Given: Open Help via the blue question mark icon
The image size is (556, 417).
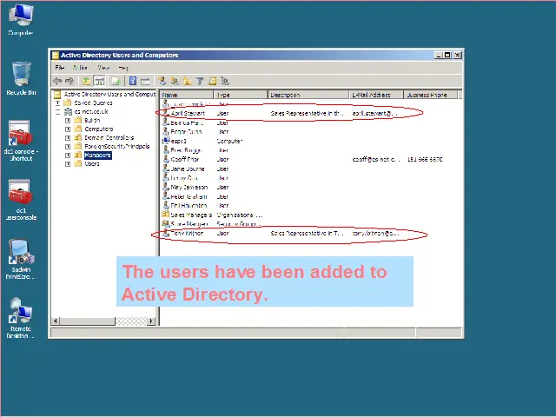Looking at the screenshot, I should point(133,81).
